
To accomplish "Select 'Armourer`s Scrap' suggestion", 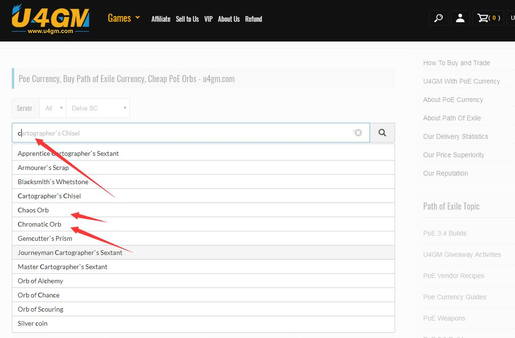I will pos(203,168).
